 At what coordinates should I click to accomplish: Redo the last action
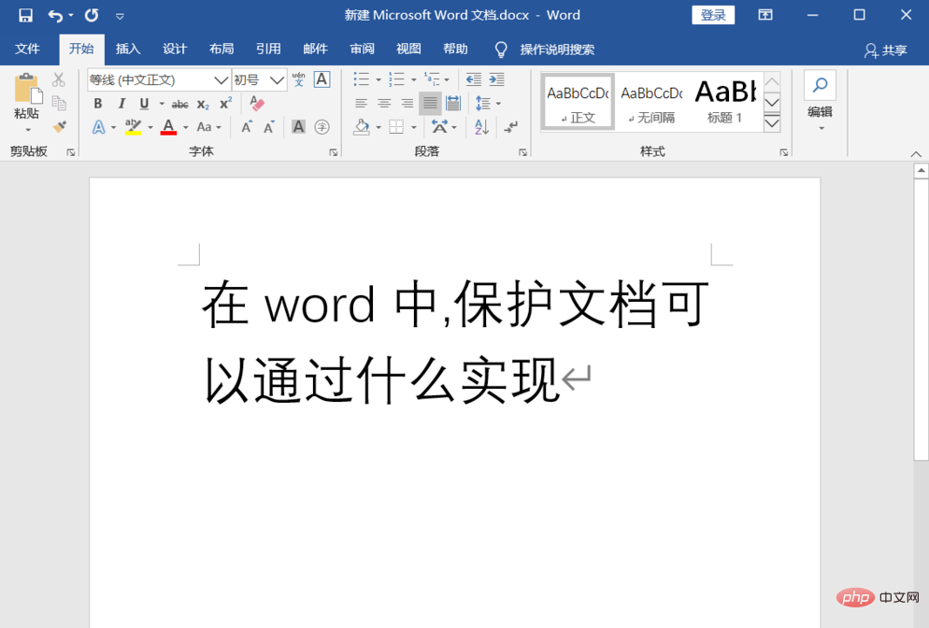pos(92,15)
